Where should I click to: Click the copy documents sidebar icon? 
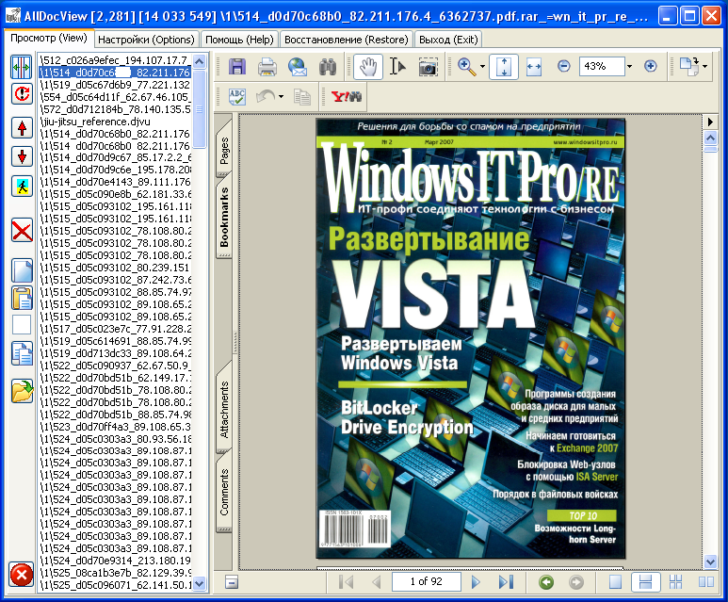click(22, 353)
